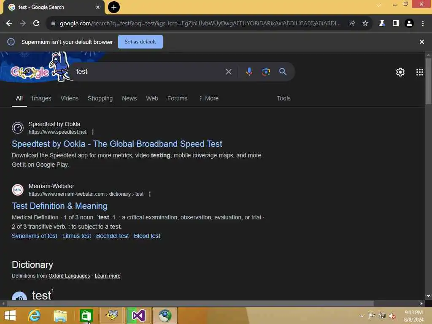
Task: Open Visual Studio from the taskbar
Action: pos(138,316)
